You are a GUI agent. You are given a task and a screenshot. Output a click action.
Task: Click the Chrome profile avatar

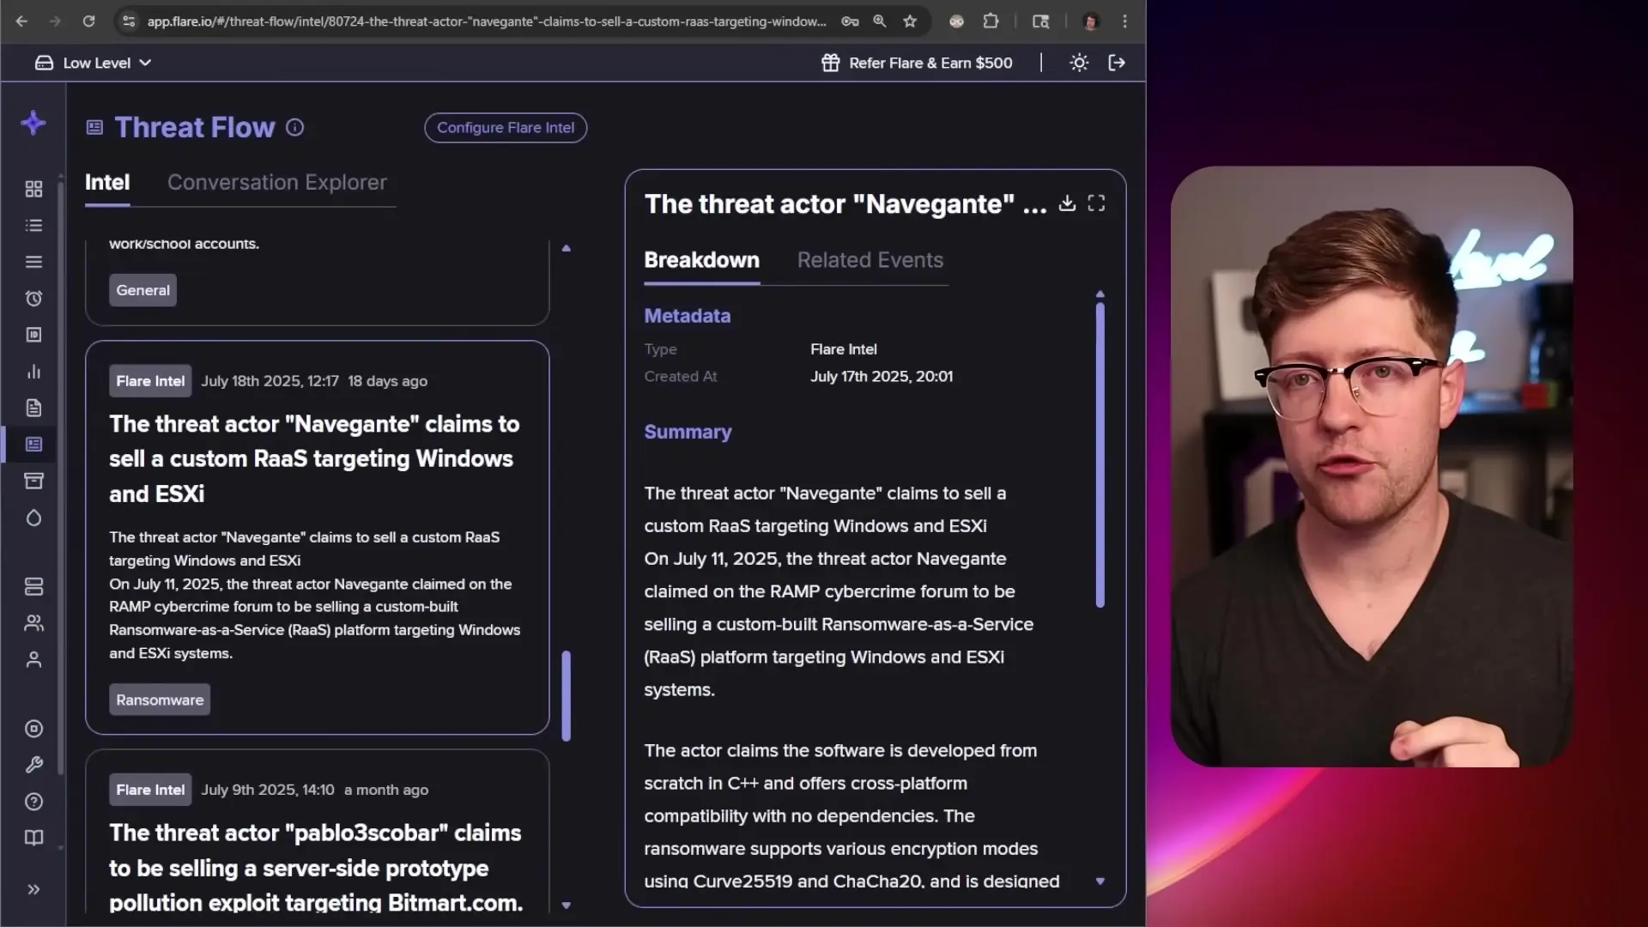tap(1091, 21)
